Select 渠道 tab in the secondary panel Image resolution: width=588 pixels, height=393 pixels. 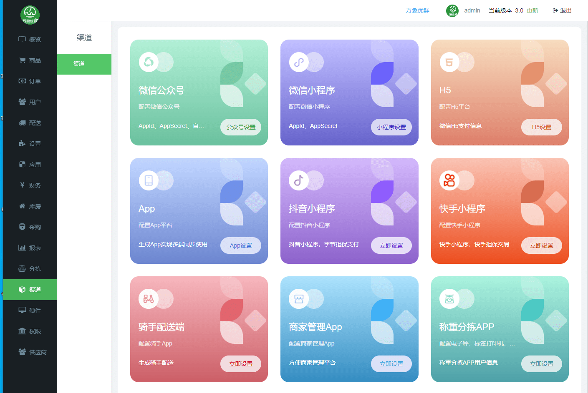[x=84, y=64]
